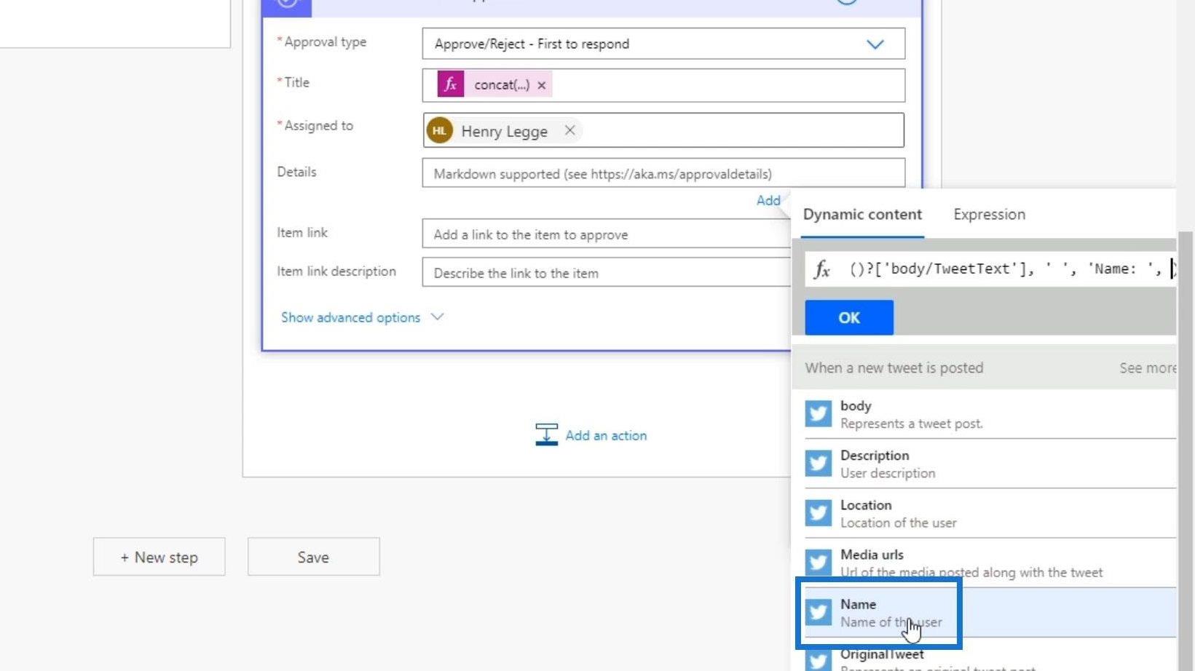This screenshot has height=671, width=1195.
Task: Select the body dynamic content item
Action: tap(990, 414)
